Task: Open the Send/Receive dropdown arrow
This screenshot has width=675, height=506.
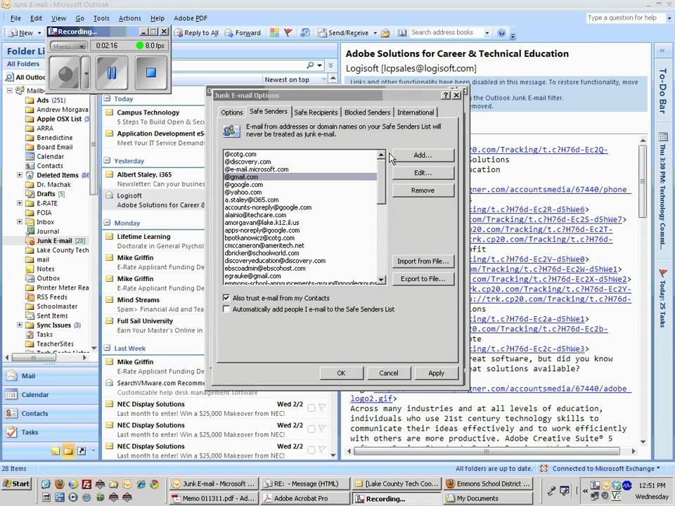Action: coord(375,33)
